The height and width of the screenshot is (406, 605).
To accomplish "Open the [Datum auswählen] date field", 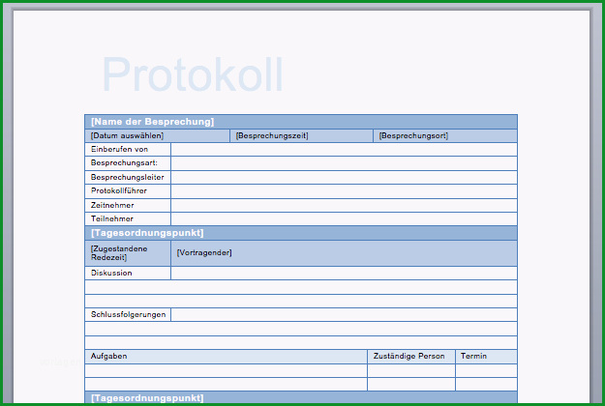I will (x=128, y=135).
